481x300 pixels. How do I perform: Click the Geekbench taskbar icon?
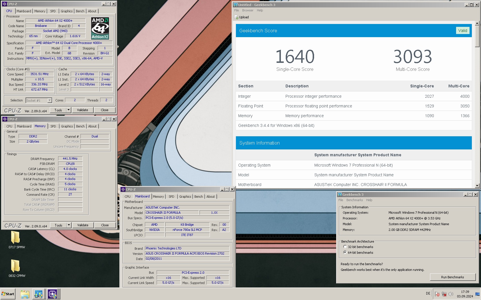point(39,294)
